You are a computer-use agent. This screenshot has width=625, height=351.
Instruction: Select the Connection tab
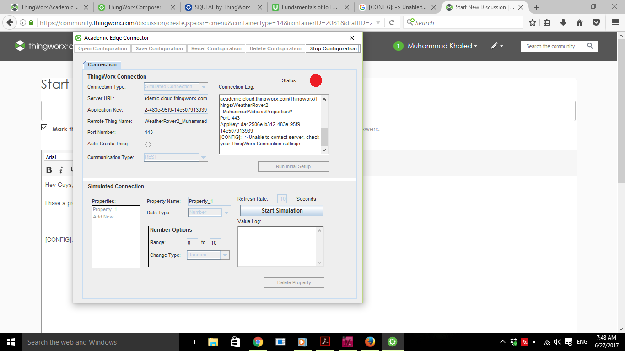click(x=102, y=65)
